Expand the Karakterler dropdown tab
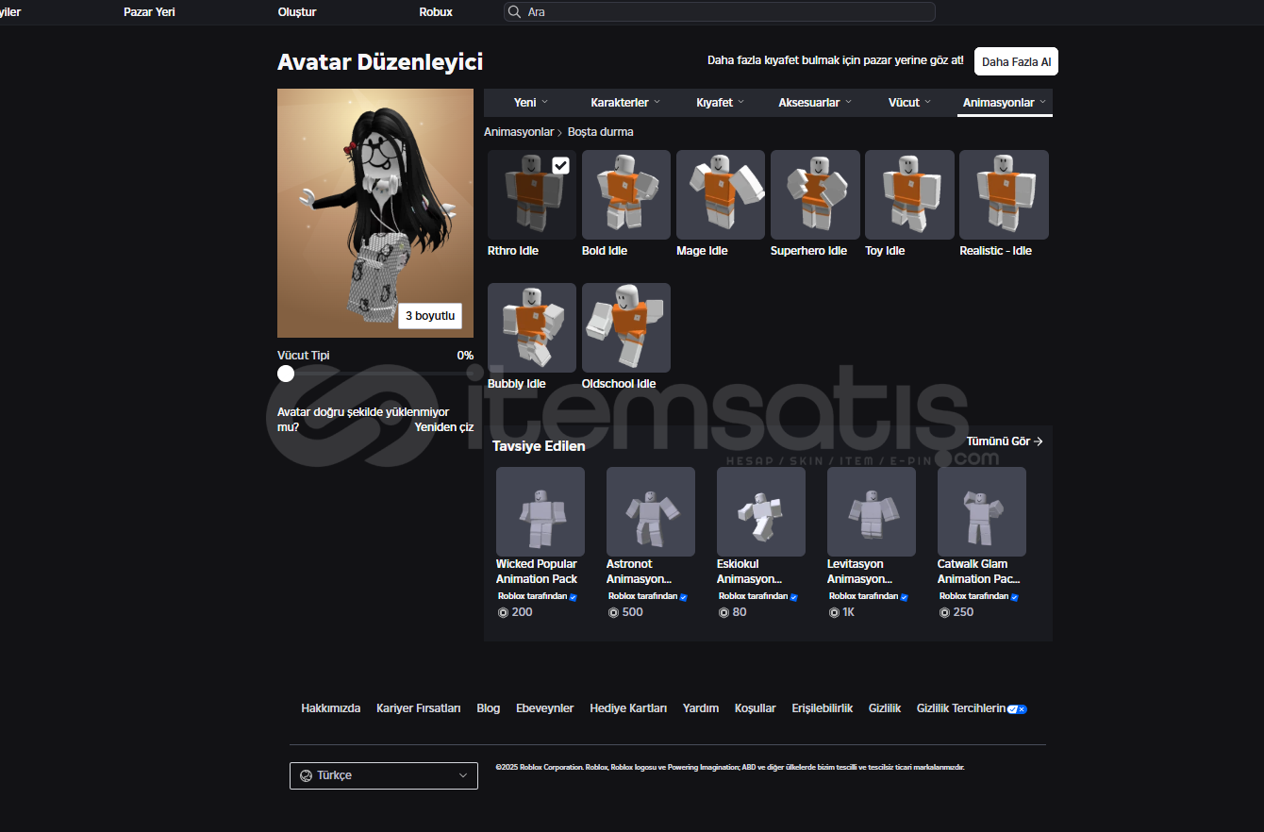1264x832 pixels. tap(625, 103)
